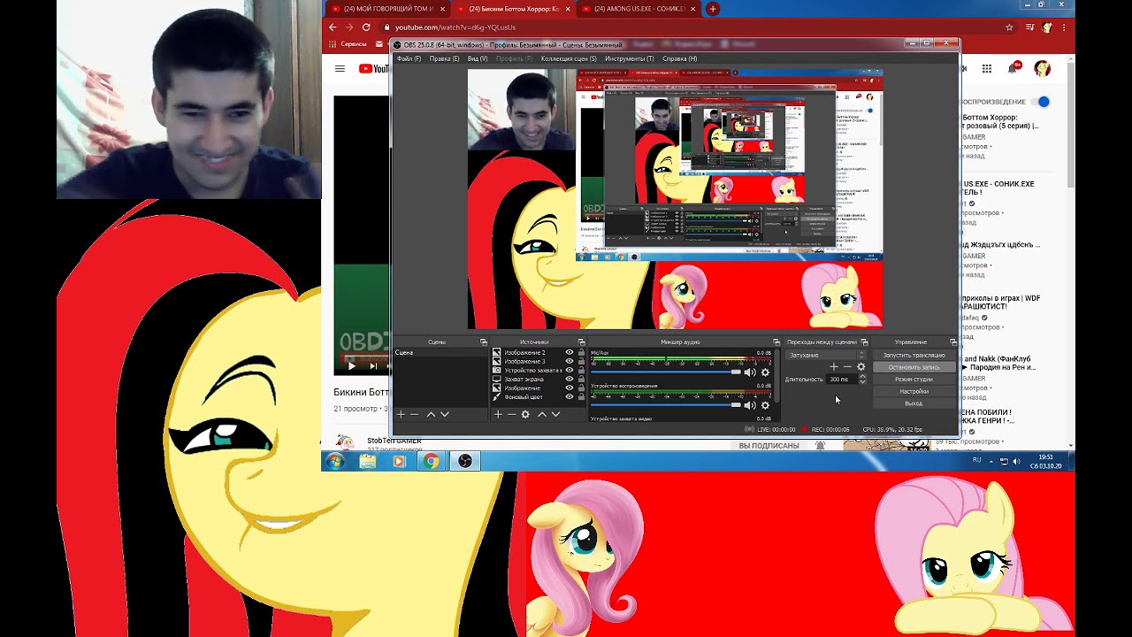This screenshot has width=1132, height=637.
Task: Mute the Устройство воспроизведения speaker icon
Action: [750, 405]
